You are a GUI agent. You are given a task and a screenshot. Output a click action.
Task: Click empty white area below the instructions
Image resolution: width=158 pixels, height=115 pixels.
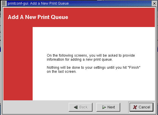coord(94,87)
